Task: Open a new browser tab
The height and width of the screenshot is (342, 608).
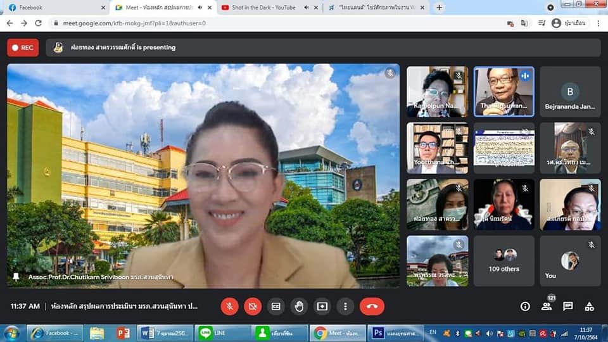Action: [x=440, y=8]
